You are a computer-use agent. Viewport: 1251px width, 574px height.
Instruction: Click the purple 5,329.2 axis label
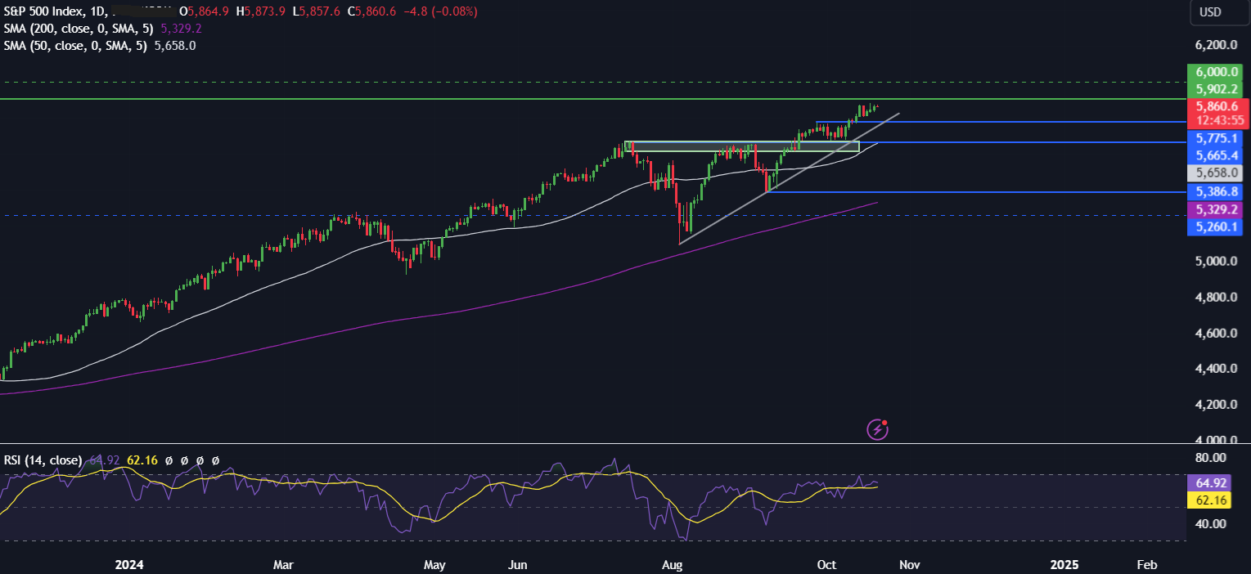click(1216, 210)
